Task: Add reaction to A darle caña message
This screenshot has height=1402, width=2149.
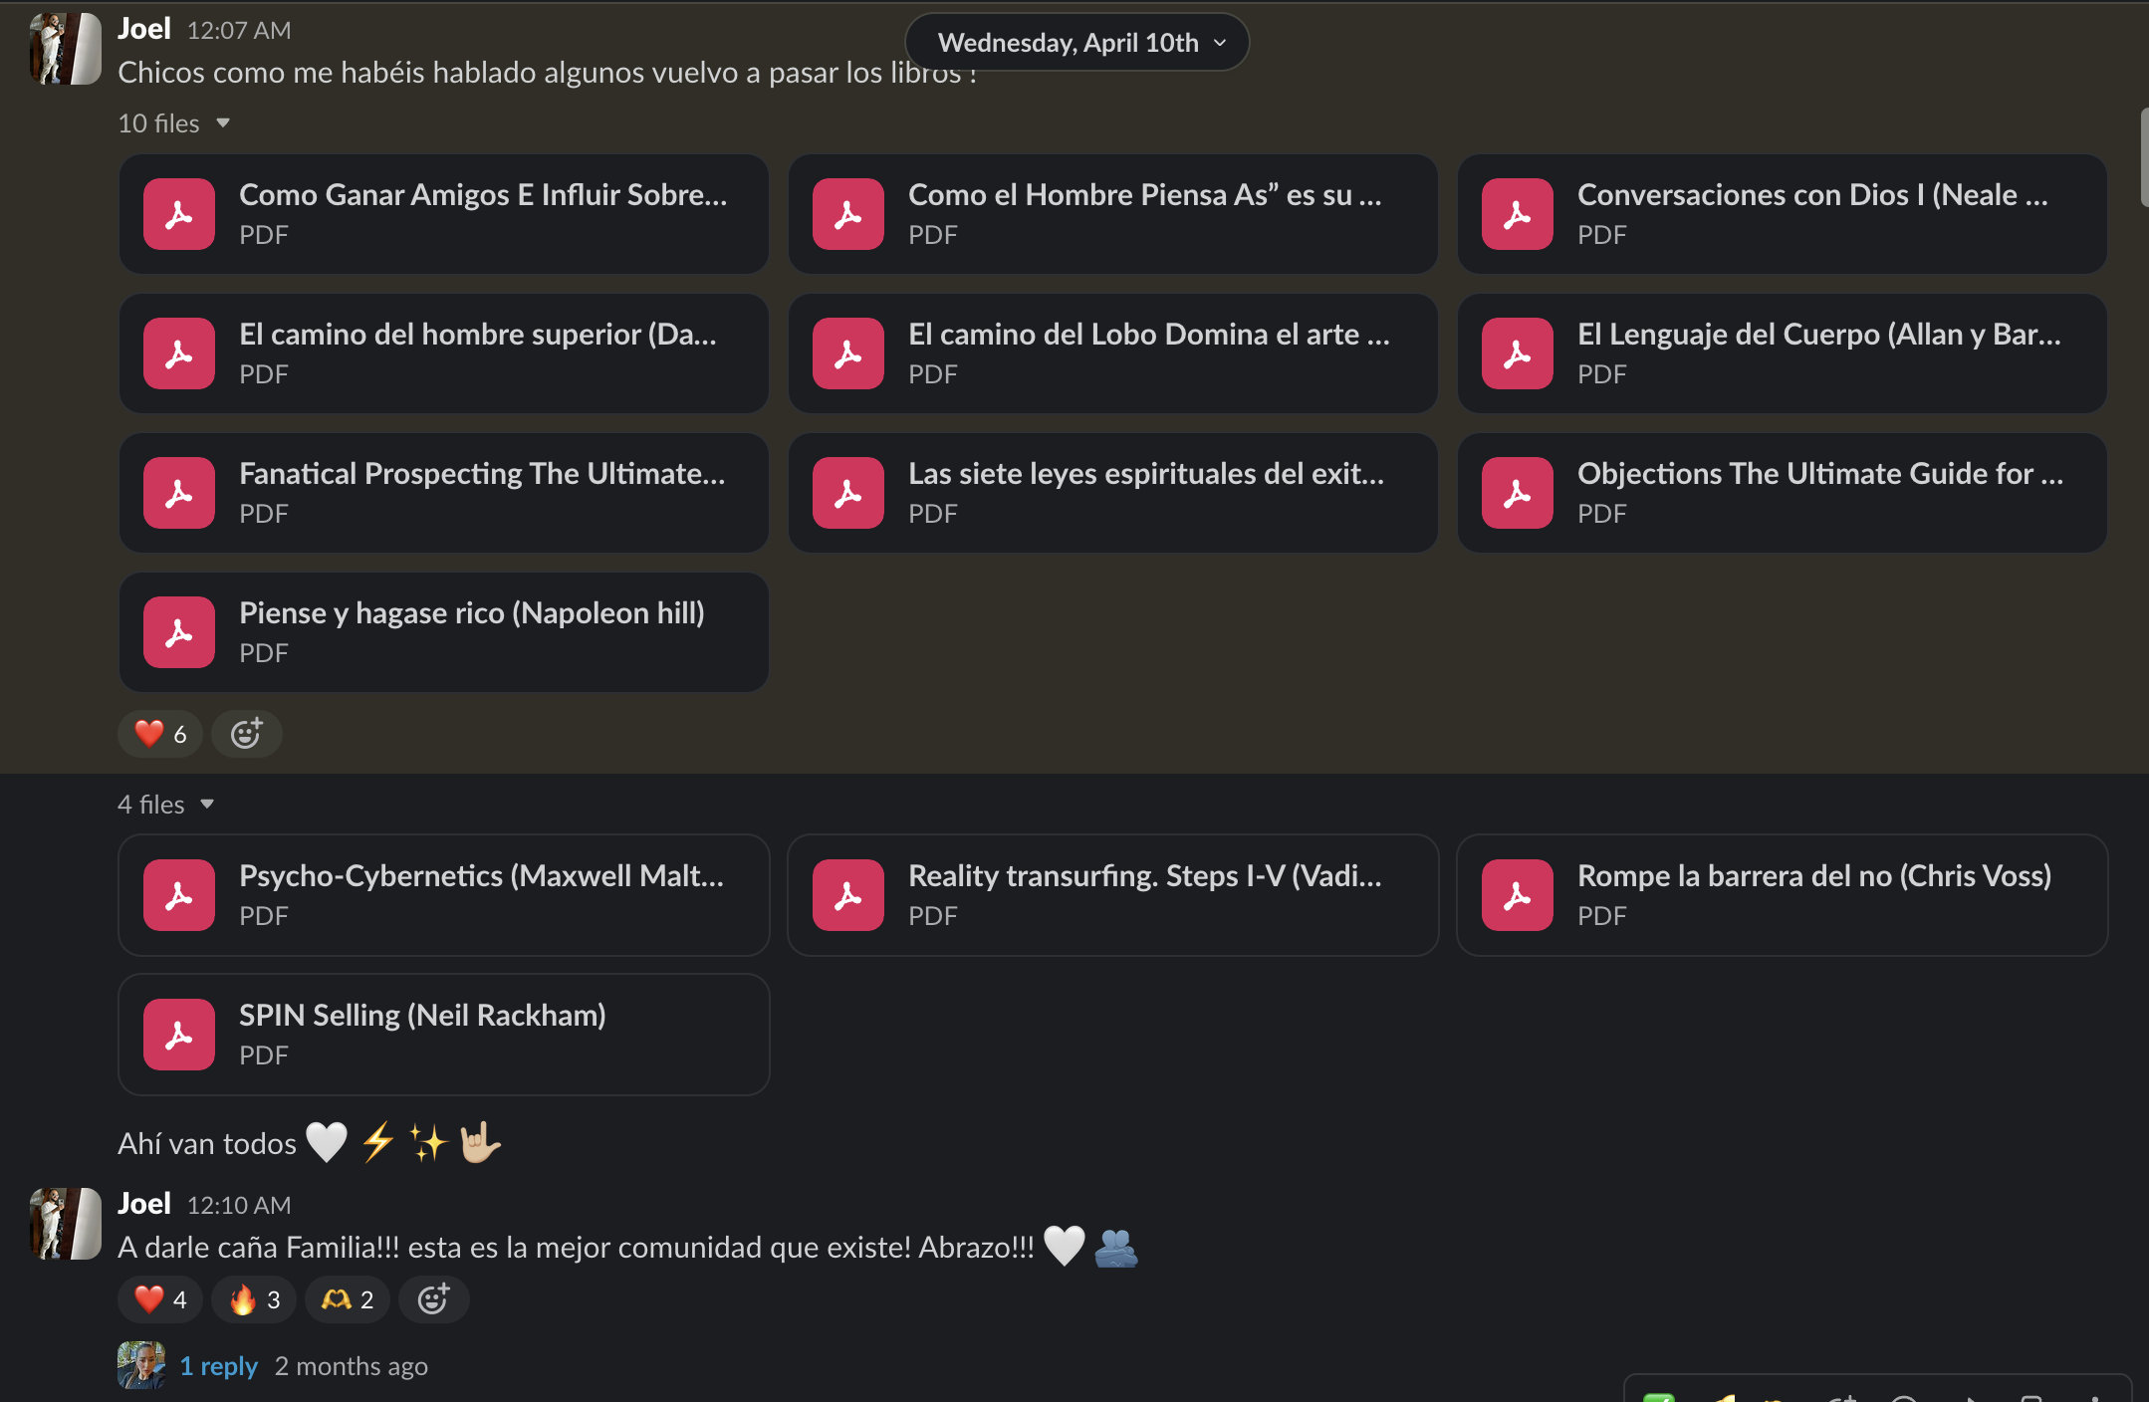Action: click(x=433, y=1299)
